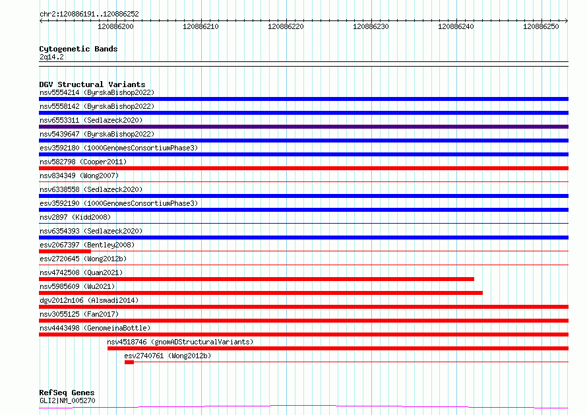This screenshot has width=587, height=415.
Task: Click the thin blue line under nsv2897
Action: (303, 224)
